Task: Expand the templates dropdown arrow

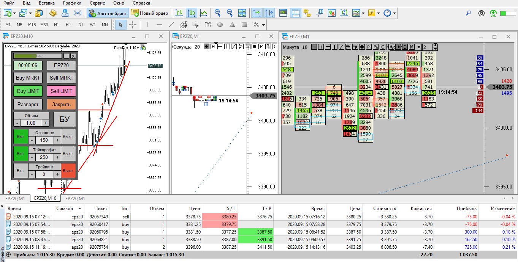Action: click(x=363, y=13)
